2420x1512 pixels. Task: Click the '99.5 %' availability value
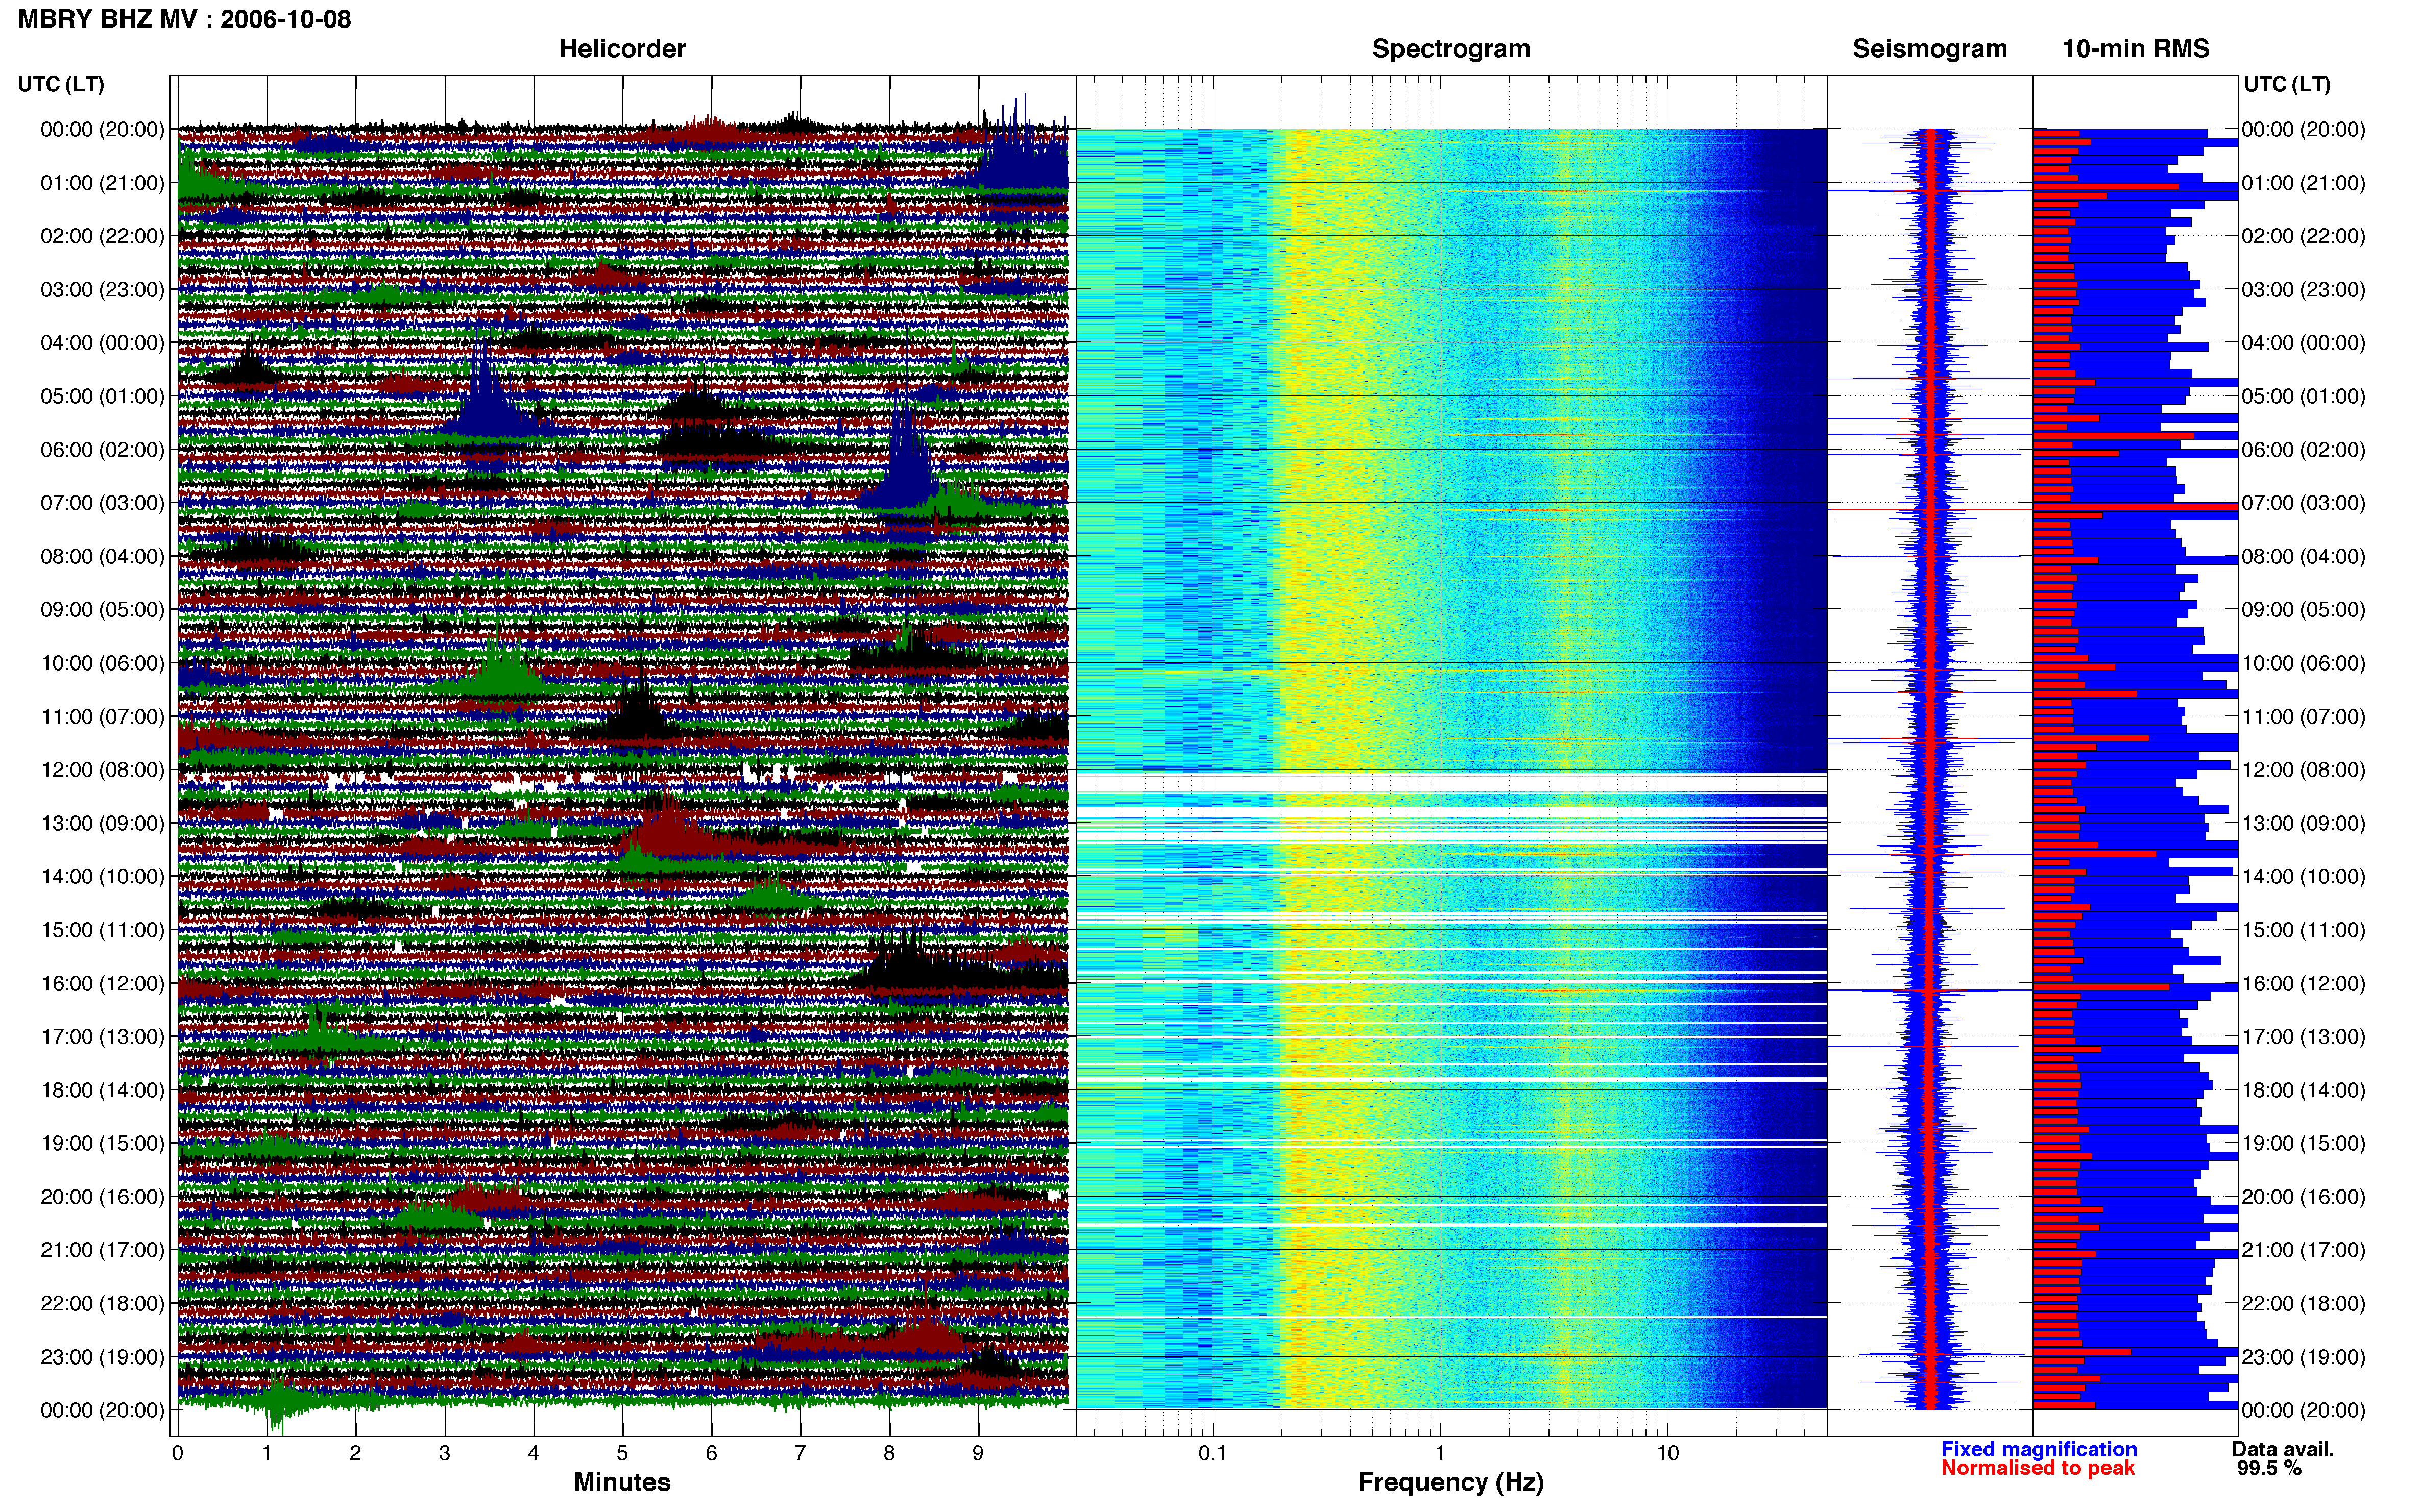tap(2269, 1468)
